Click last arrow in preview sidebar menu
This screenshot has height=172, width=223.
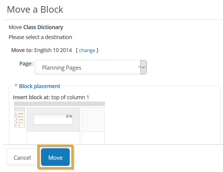pyautogui.click(x=16, y=126)
